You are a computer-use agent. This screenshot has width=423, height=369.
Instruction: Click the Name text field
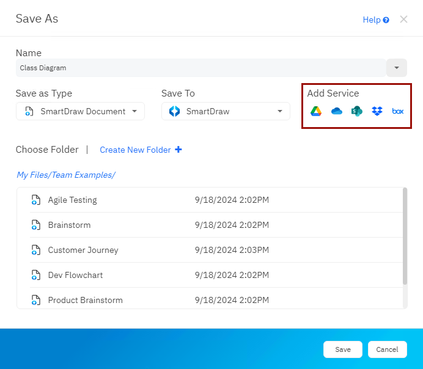coord(199,68)
